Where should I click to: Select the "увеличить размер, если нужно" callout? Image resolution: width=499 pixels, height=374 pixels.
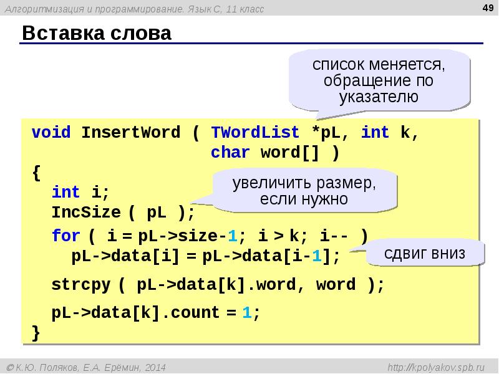click(304, 191)
